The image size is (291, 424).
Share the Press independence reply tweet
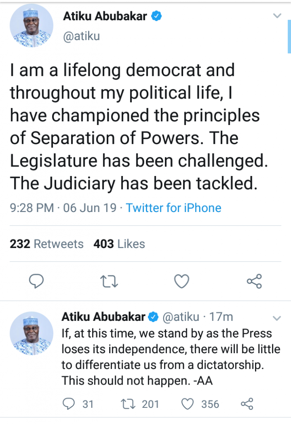[x=247, y=404]
